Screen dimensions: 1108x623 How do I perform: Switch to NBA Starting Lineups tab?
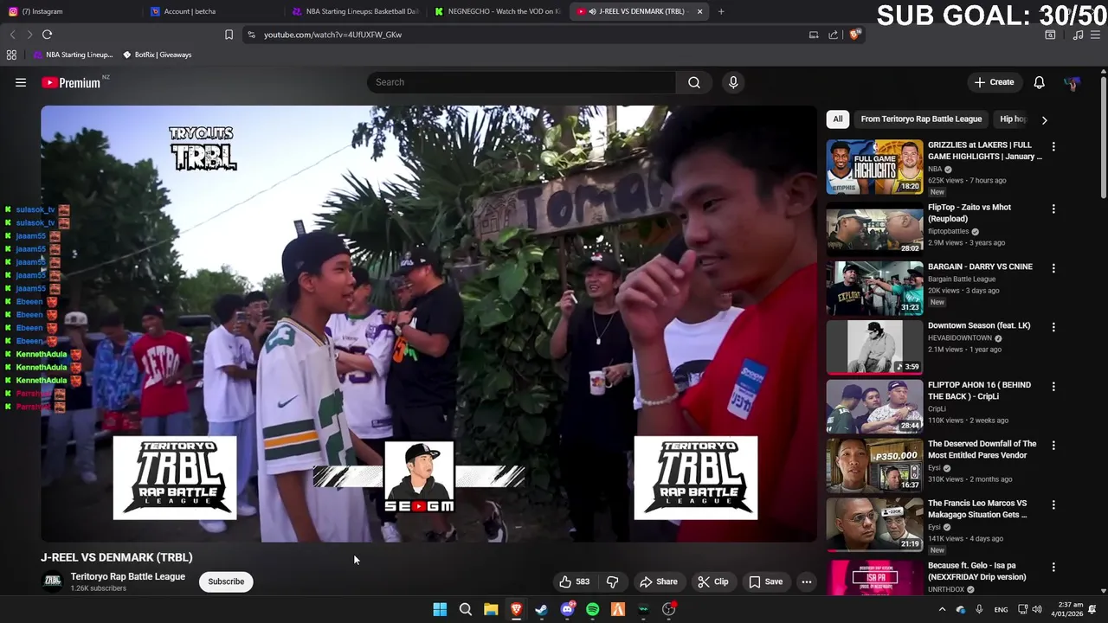pos(356,11)
